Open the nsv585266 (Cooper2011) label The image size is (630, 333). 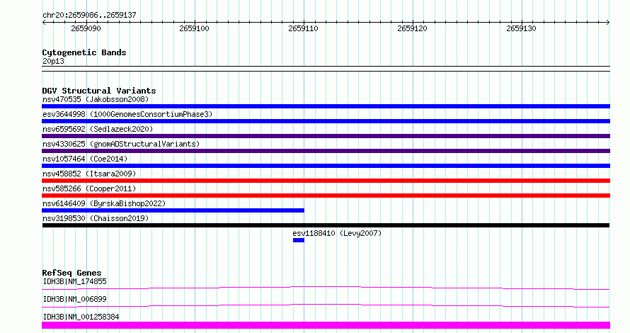[x=89, y=188]
